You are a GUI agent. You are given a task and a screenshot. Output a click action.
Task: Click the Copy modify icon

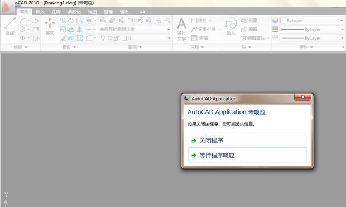point(63,21)
